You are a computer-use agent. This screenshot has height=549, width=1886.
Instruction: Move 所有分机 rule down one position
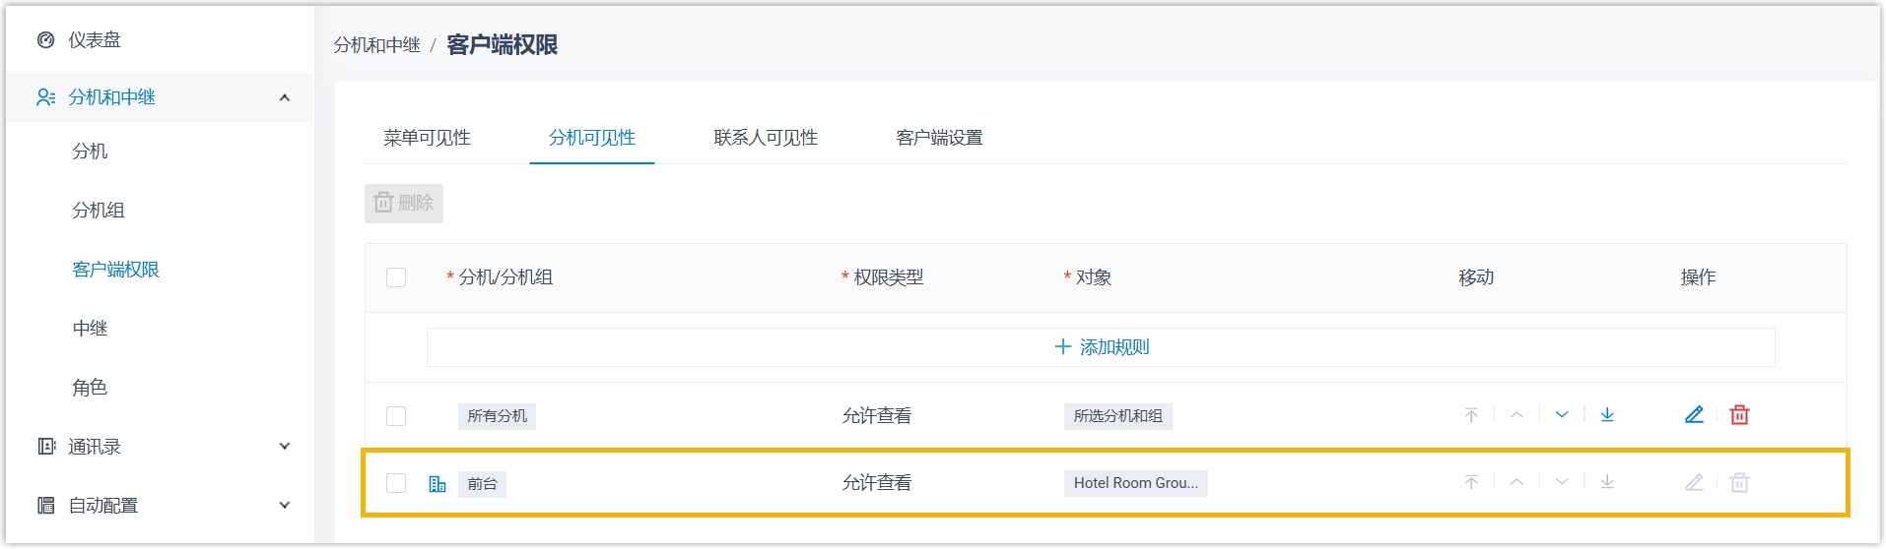point(1562,415)
